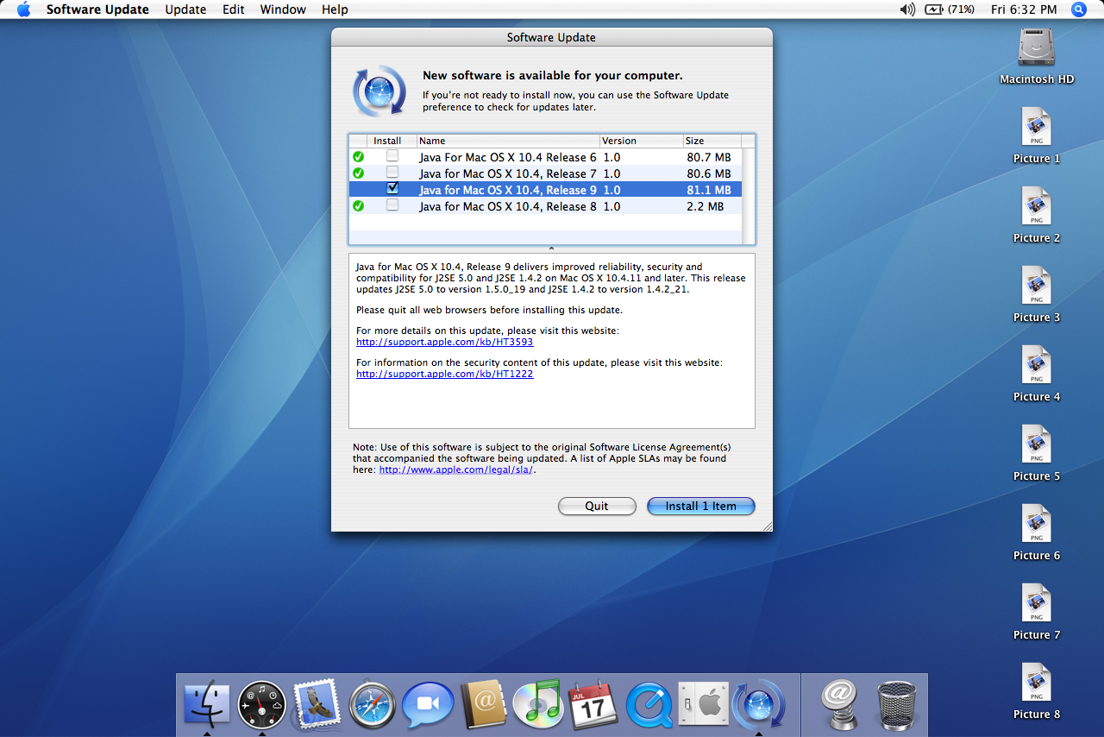Open Spotlight search in the menu bar
The image size is (1104, 737).
(1079, 9)
